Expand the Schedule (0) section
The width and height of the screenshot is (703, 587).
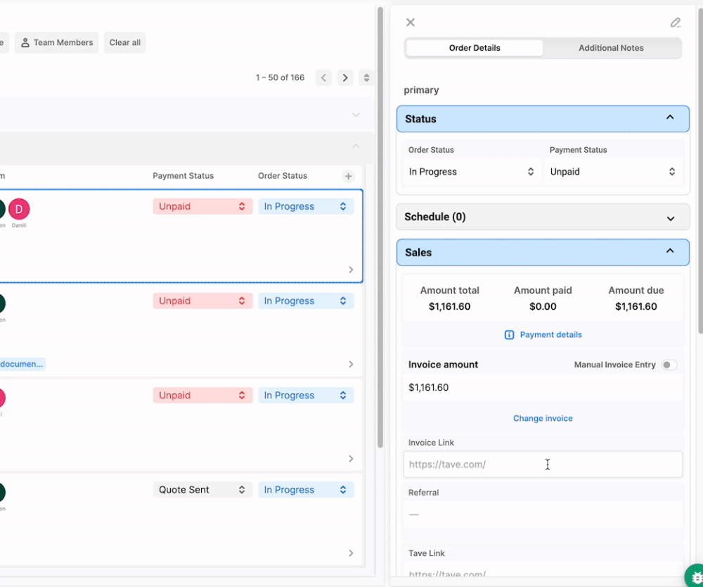[x=543, y=217]
